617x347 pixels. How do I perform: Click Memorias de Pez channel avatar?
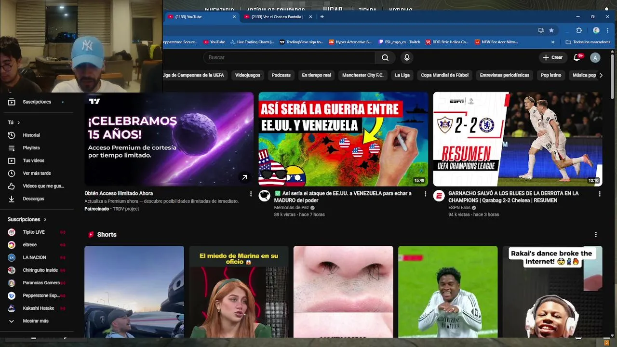(264, 196)
